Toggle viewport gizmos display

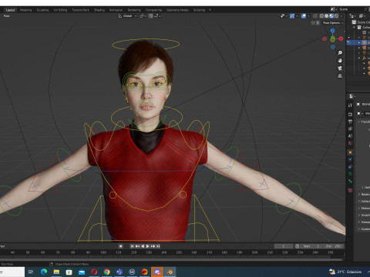[x=292, y=16]
